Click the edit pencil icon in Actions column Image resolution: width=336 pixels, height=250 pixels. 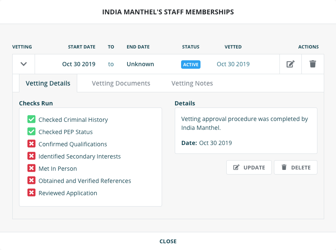tap(290, 64)
